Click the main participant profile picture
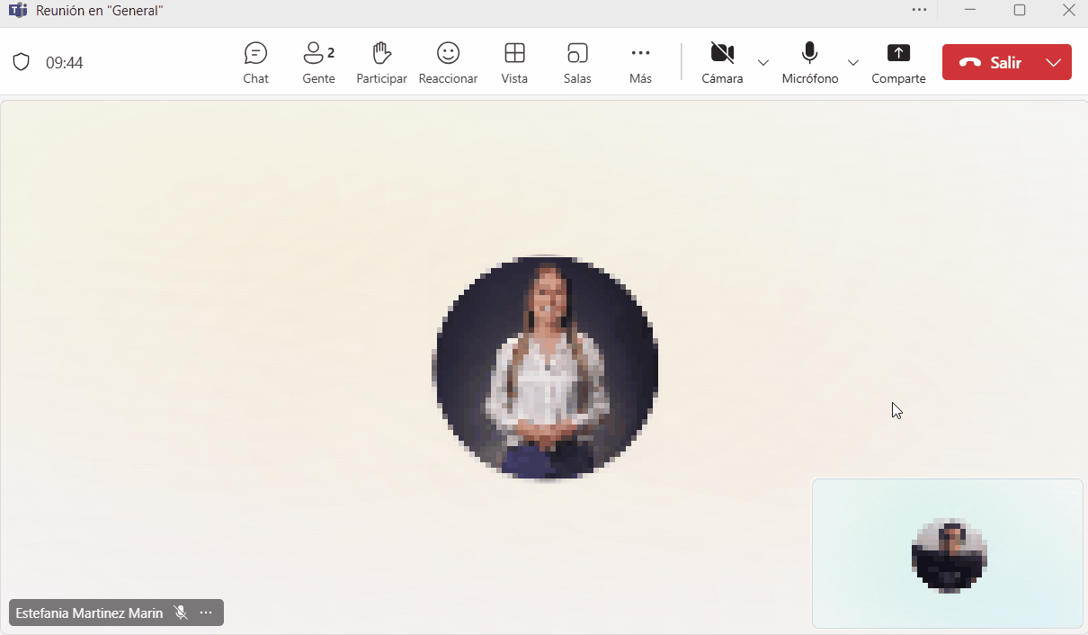Screen dimensions: 1088x635 (x=545, y=369)
